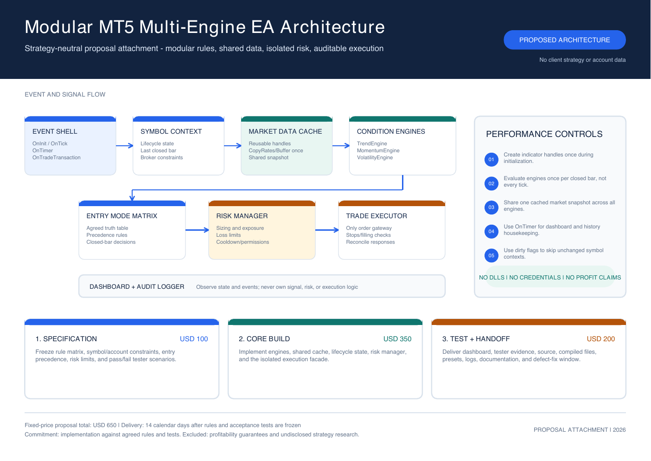Click the 'Shared snapshot' line
This screenshot has width=651, height=461.
tap(268, 157)
